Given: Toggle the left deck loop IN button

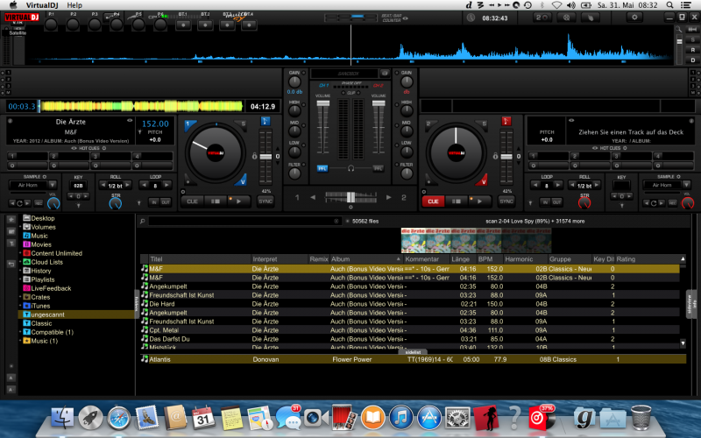Looking at the screenshot, I should click(x=154, y=202).
